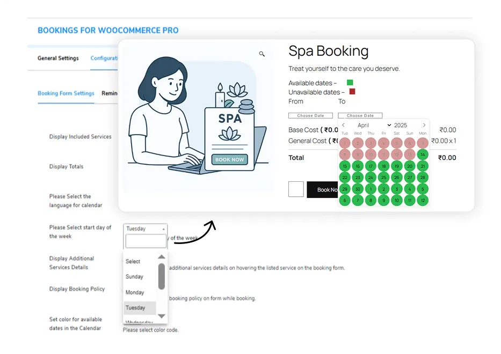Open Booking Form Settings sub-tab
501x354 pixels.
coord(66,93)
